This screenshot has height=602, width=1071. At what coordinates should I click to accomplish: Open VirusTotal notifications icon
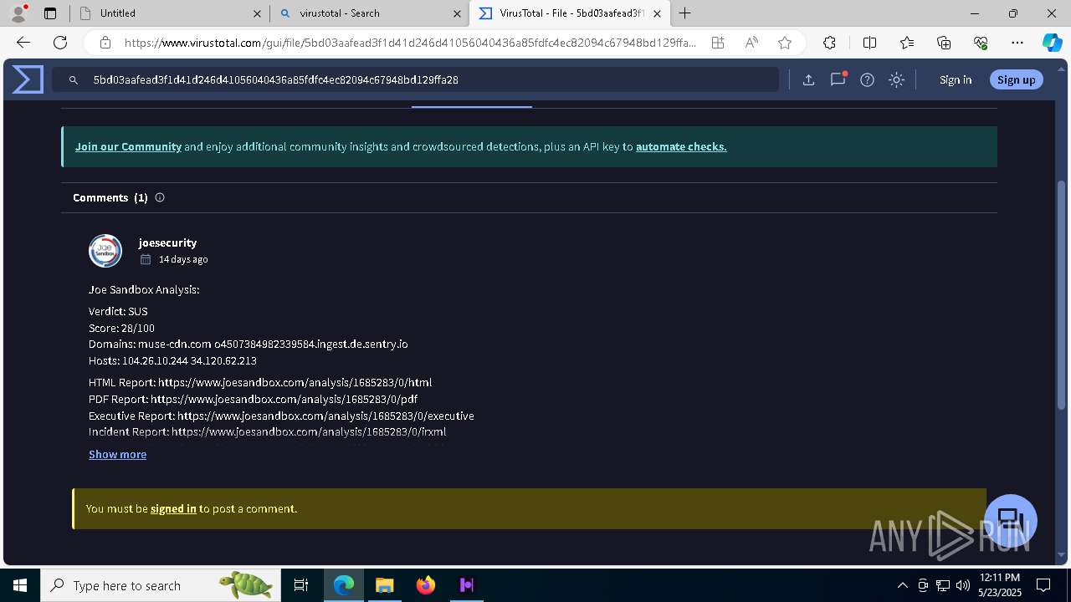pyautogui.click(x=838, y=79)
